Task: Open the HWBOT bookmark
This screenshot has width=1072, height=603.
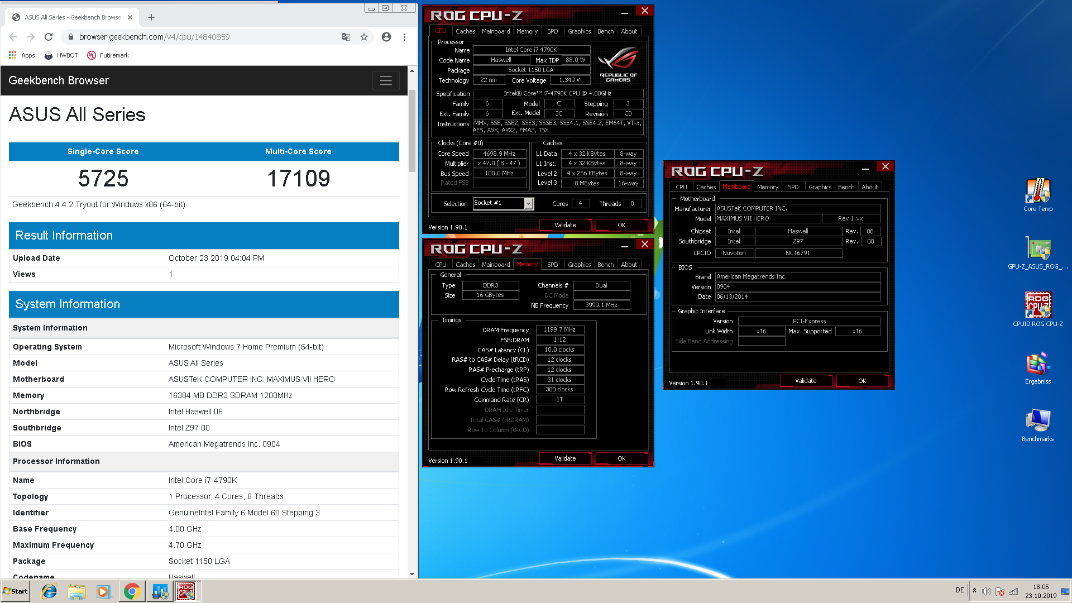Action: 61,55
